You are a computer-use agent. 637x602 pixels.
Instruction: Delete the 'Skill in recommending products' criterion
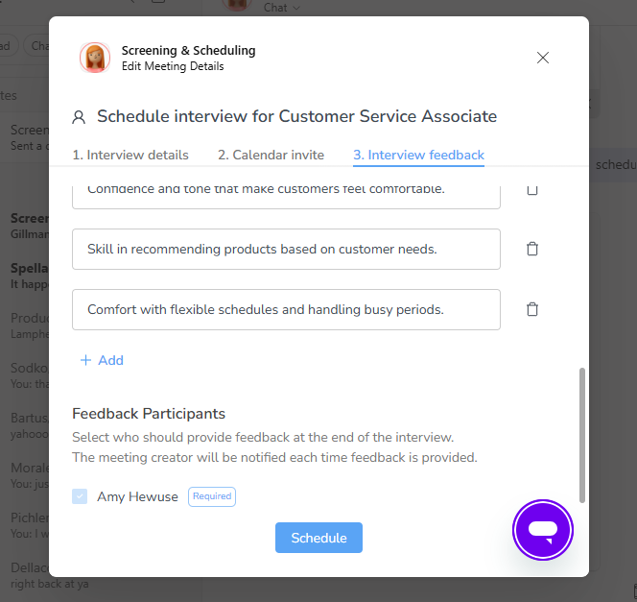(532, 249)
